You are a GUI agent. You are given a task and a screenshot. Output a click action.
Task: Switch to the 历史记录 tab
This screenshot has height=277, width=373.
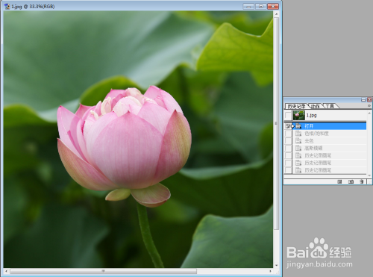(x=296, y=106)
